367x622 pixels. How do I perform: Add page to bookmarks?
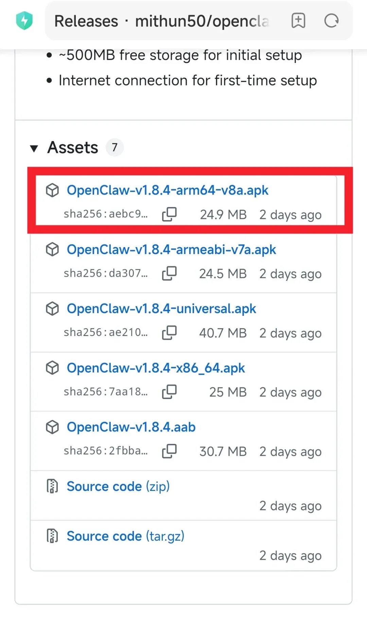pyautogui.click(x=298, y=21)
